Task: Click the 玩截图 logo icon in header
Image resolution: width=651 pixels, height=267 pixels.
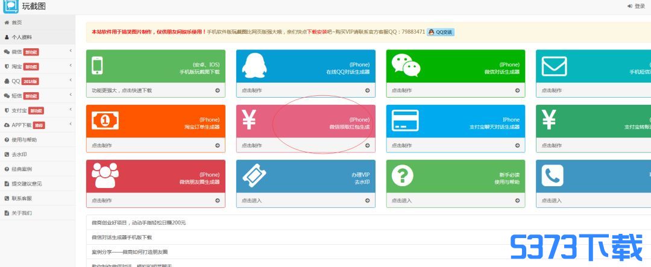Action: [11, 6]
